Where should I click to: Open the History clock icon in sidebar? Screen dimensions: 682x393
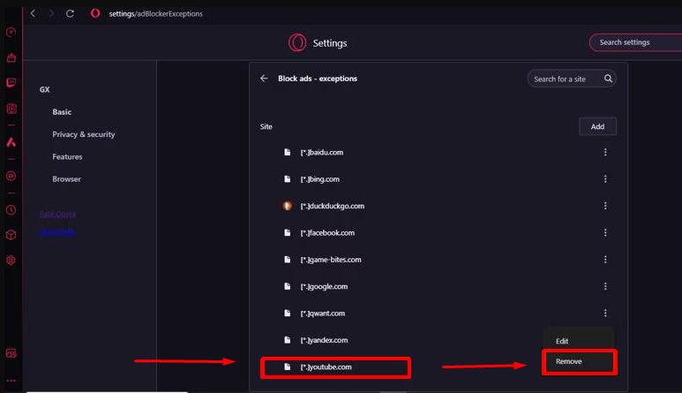pyautogui.click(x=11, y=210)
